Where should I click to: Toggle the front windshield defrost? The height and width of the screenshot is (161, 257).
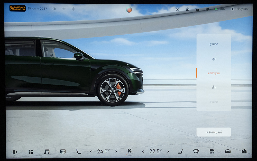196,152
